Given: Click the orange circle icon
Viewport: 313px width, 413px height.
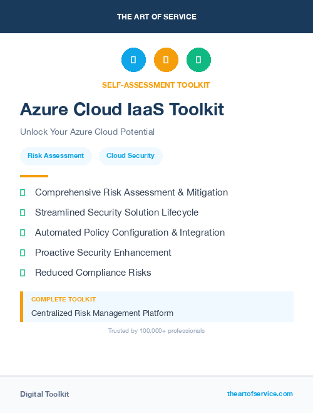Looking at the screenshot, I should coord(166,60).
